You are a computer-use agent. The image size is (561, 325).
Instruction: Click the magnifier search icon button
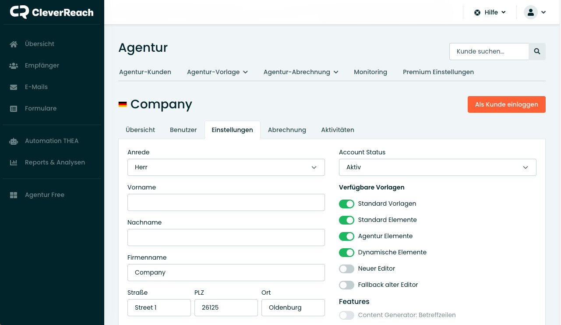click(537, 51)
